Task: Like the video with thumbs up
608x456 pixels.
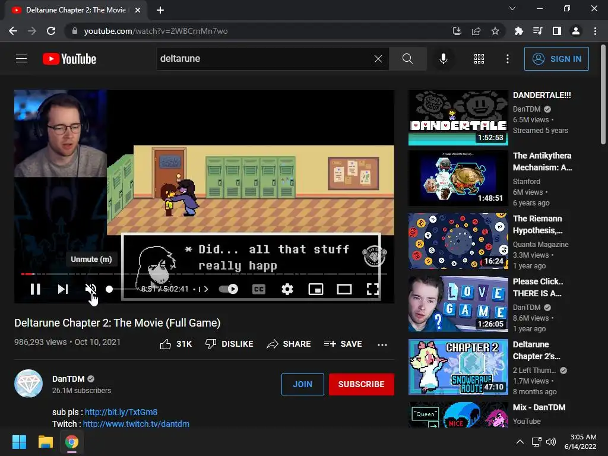Action: click(x=176, y=344)
